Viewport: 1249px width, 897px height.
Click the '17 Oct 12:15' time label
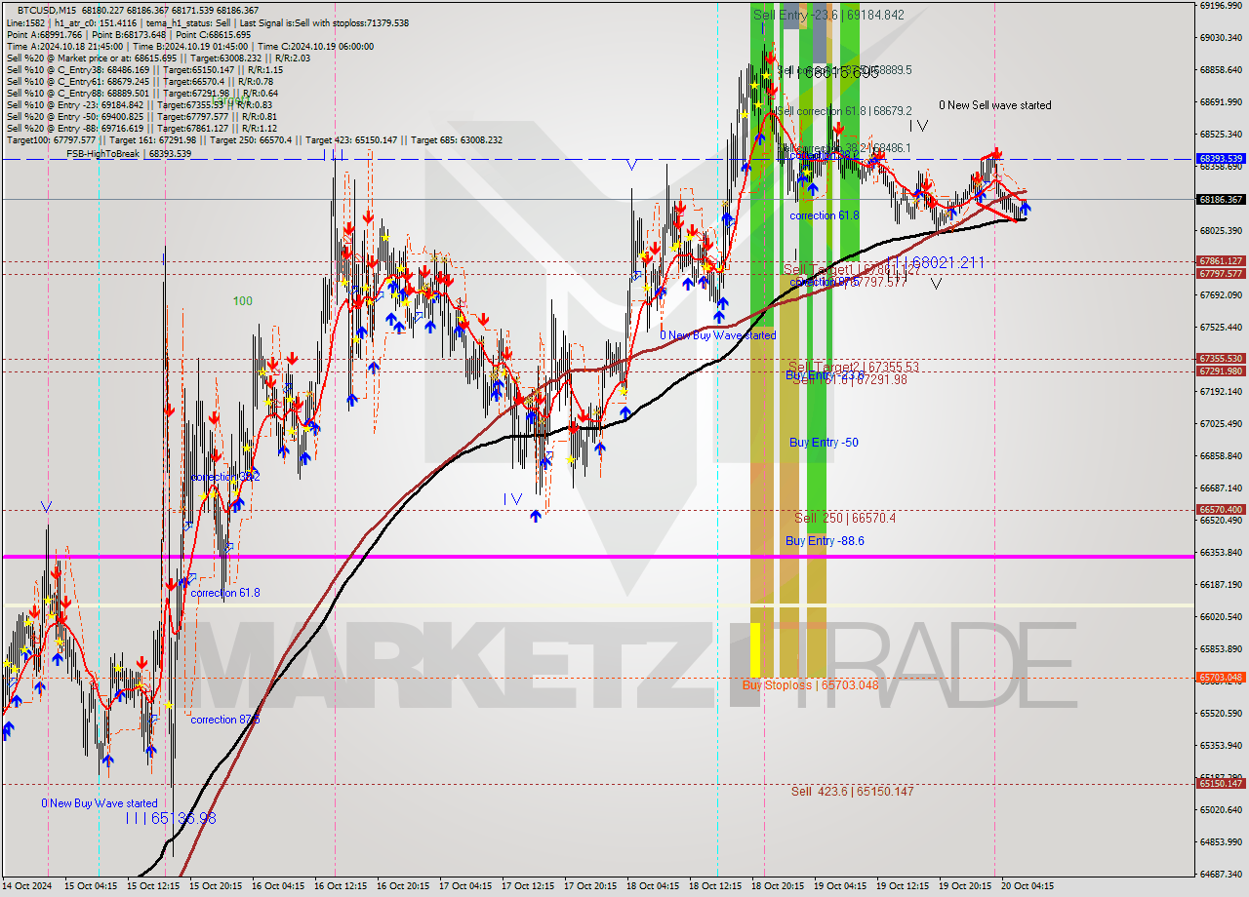[528, 886]
